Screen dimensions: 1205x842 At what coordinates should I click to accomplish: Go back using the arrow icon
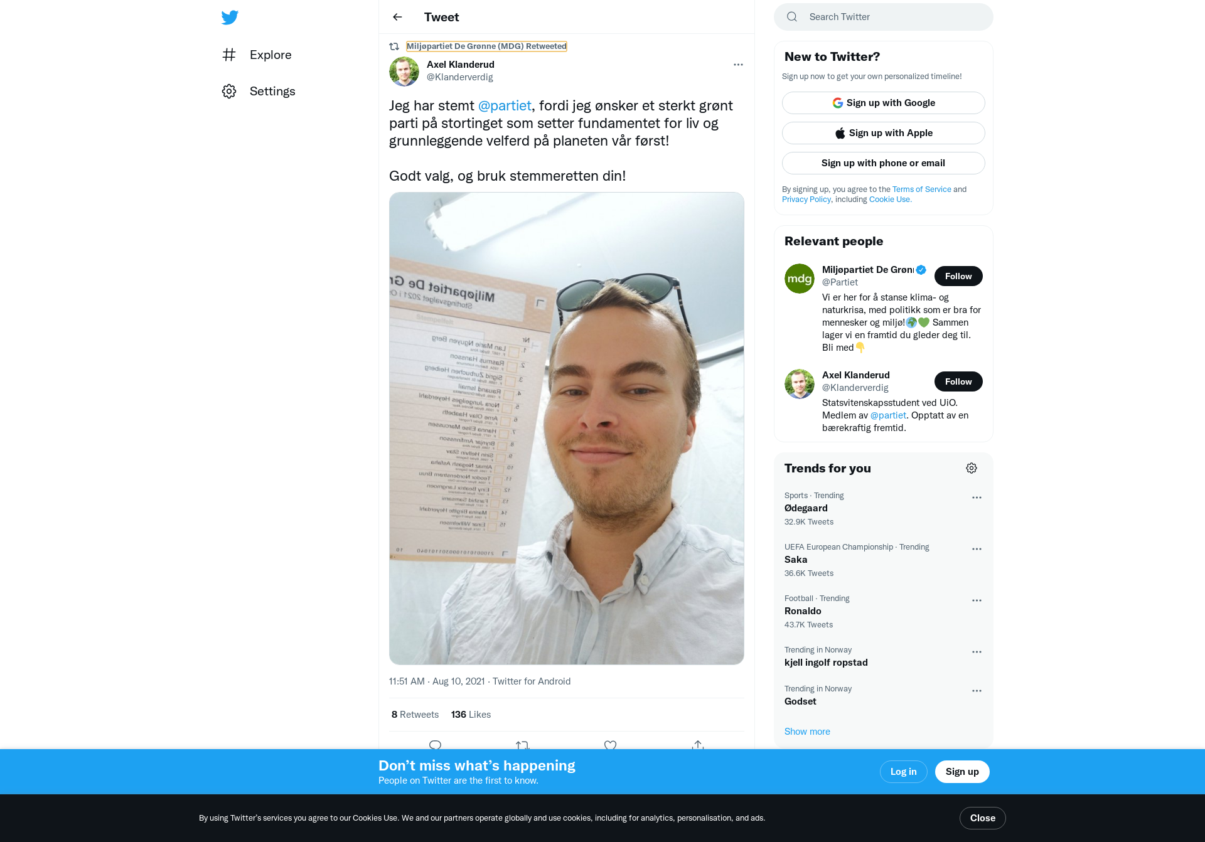click(x=397, y=17)
